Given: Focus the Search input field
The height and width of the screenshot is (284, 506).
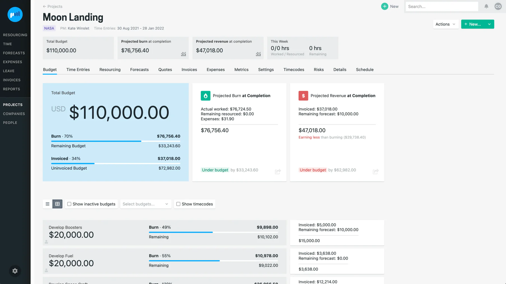Looking at the screenshot, I should (x=442, y=6).
